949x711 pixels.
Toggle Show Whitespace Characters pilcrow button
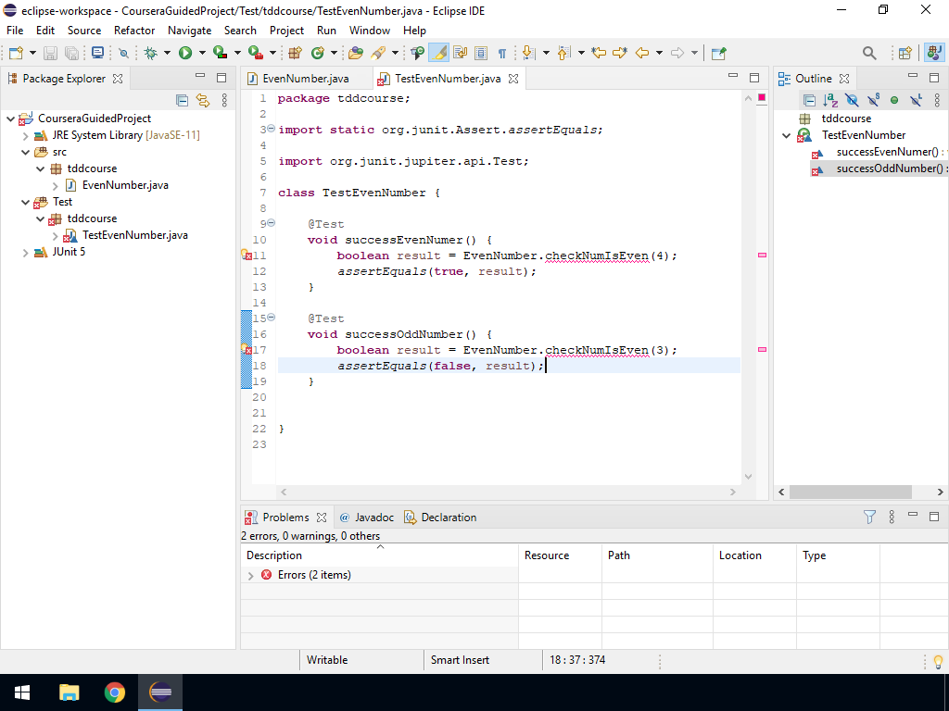coord(501,54)
